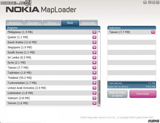The image size is (160, 123).
Task: Select Sri Lanka (0.3 MB) row text
Action: click(19, 58)
